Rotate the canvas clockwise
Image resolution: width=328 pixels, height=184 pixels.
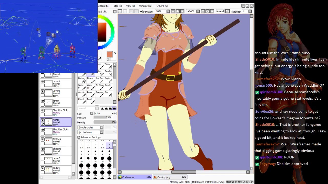pyautogui.click(x=207, y=11)
